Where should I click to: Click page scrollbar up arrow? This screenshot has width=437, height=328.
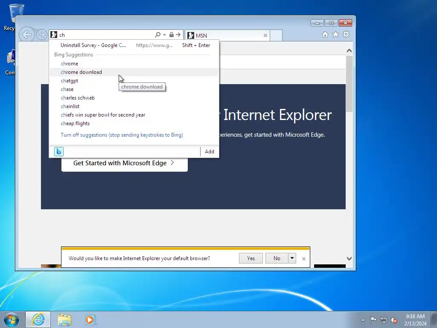coord(349,51)
